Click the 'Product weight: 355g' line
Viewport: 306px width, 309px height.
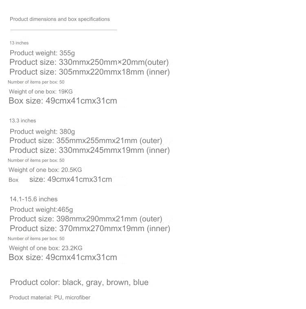42,53
